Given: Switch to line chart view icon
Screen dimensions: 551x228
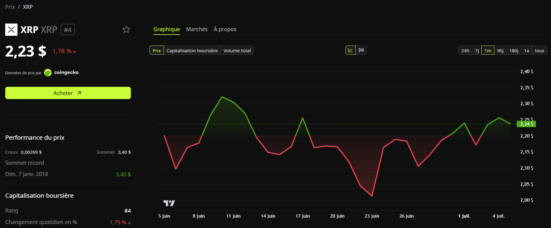Looking at the screenshot, I should pos(351,50).
